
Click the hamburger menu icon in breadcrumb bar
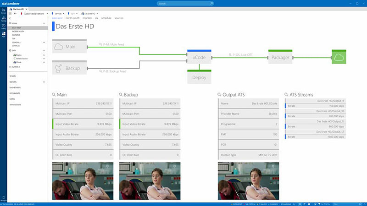pos(10,14)
